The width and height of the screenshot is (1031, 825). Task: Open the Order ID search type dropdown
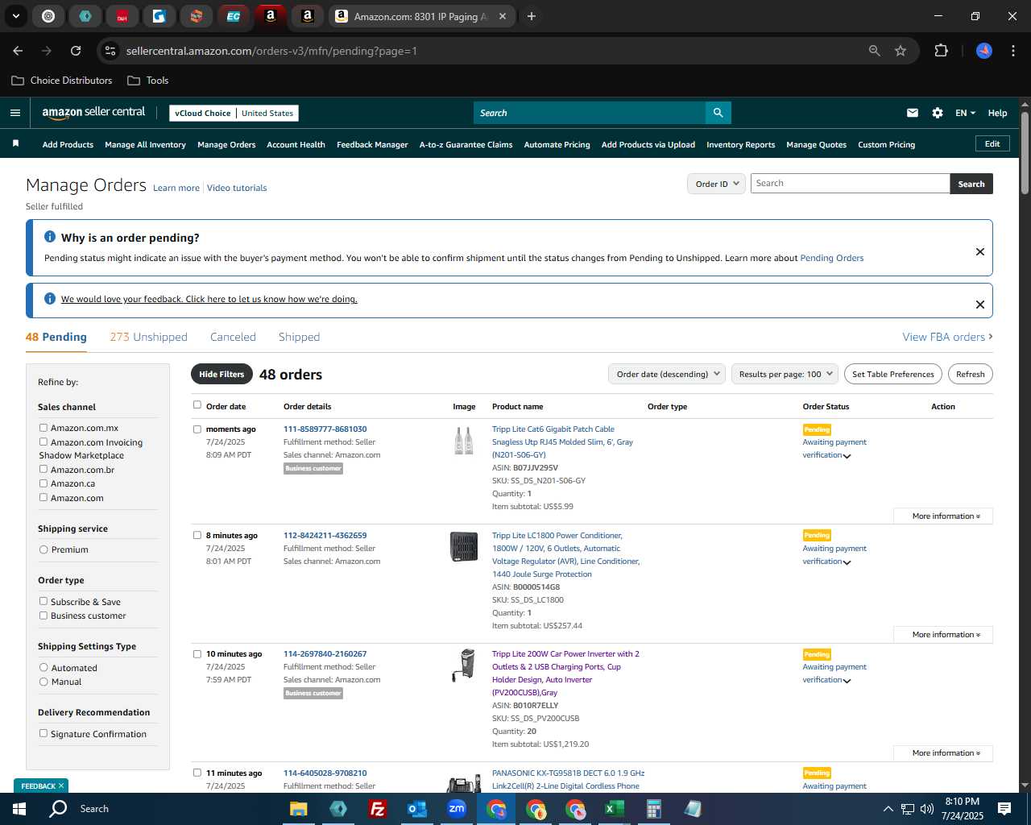[x=716, y=184]
